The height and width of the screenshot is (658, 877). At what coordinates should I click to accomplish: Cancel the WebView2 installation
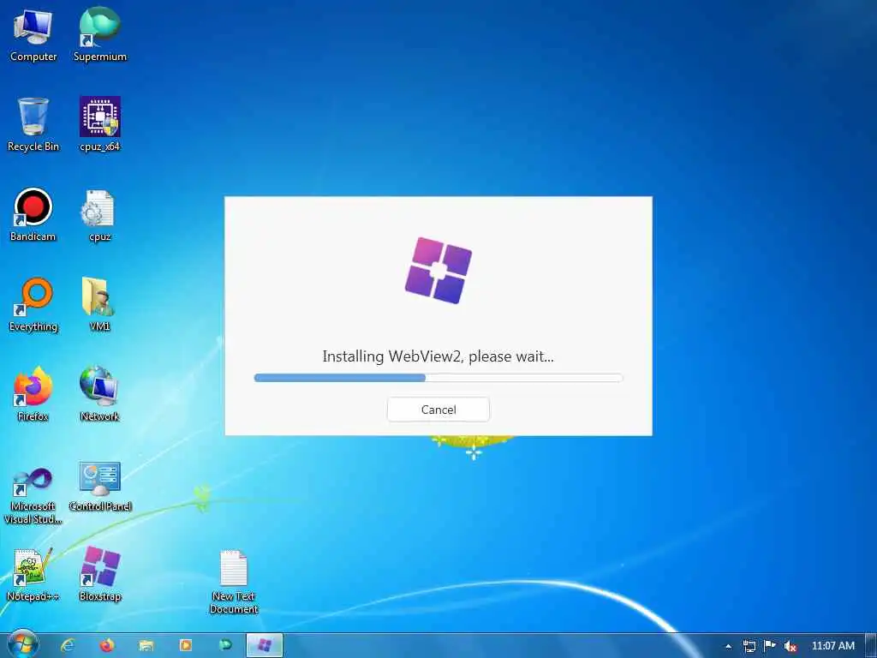click(x=438, y=410)
